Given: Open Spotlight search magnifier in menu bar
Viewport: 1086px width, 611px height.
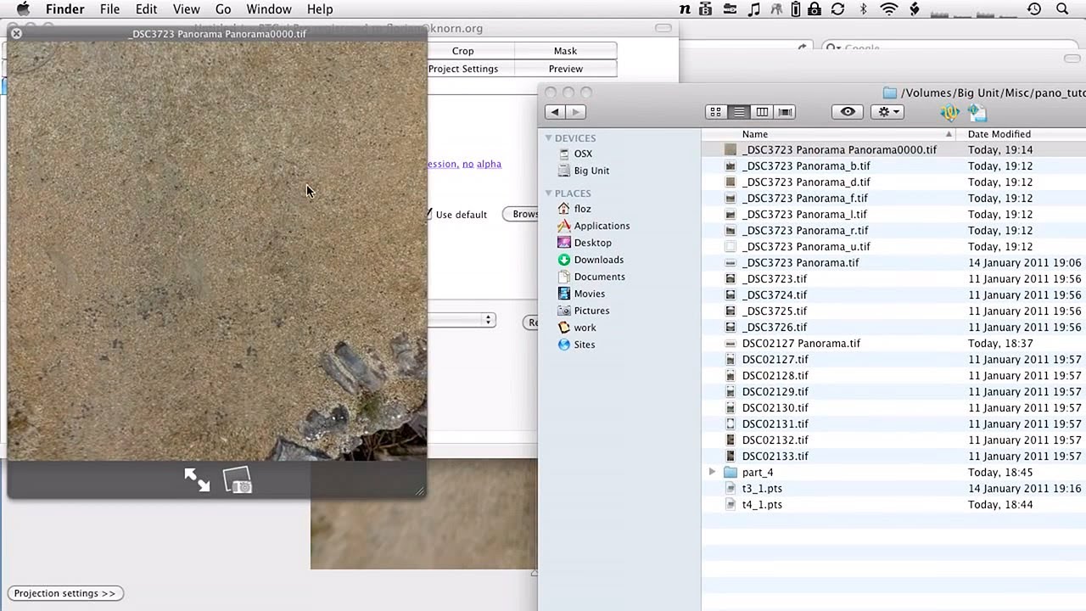Looking at the screenshot, I should point(1062,9).
